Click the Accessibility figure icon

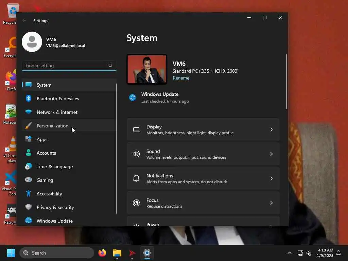pyautogui.click(x=29, y=193)
